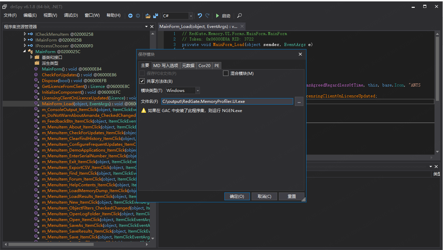This screenshot has width=443, height=250.
Task: Open the 调试(D) menu
Action: (71, 15)
